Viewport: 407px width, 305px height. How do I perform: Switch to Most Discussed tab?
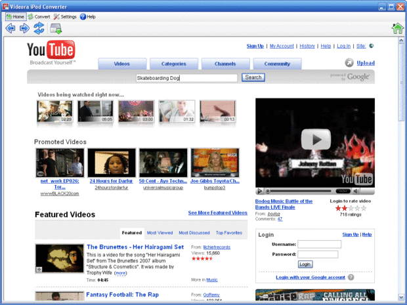click(x=194, y=233)
